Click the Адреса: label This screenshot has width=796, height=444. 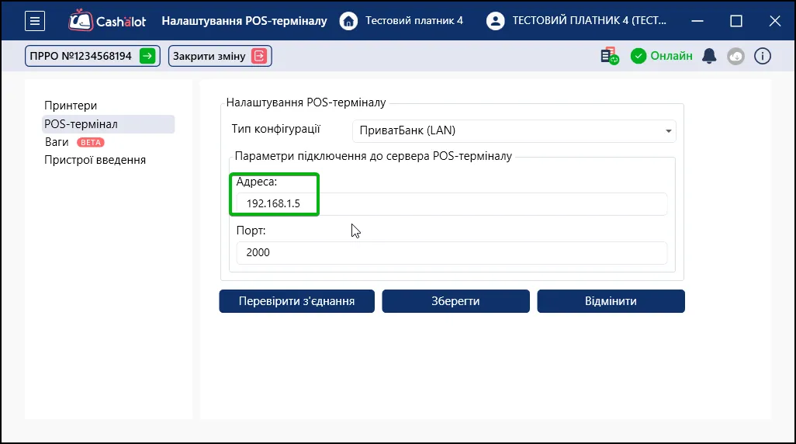(x=256, y=182)
